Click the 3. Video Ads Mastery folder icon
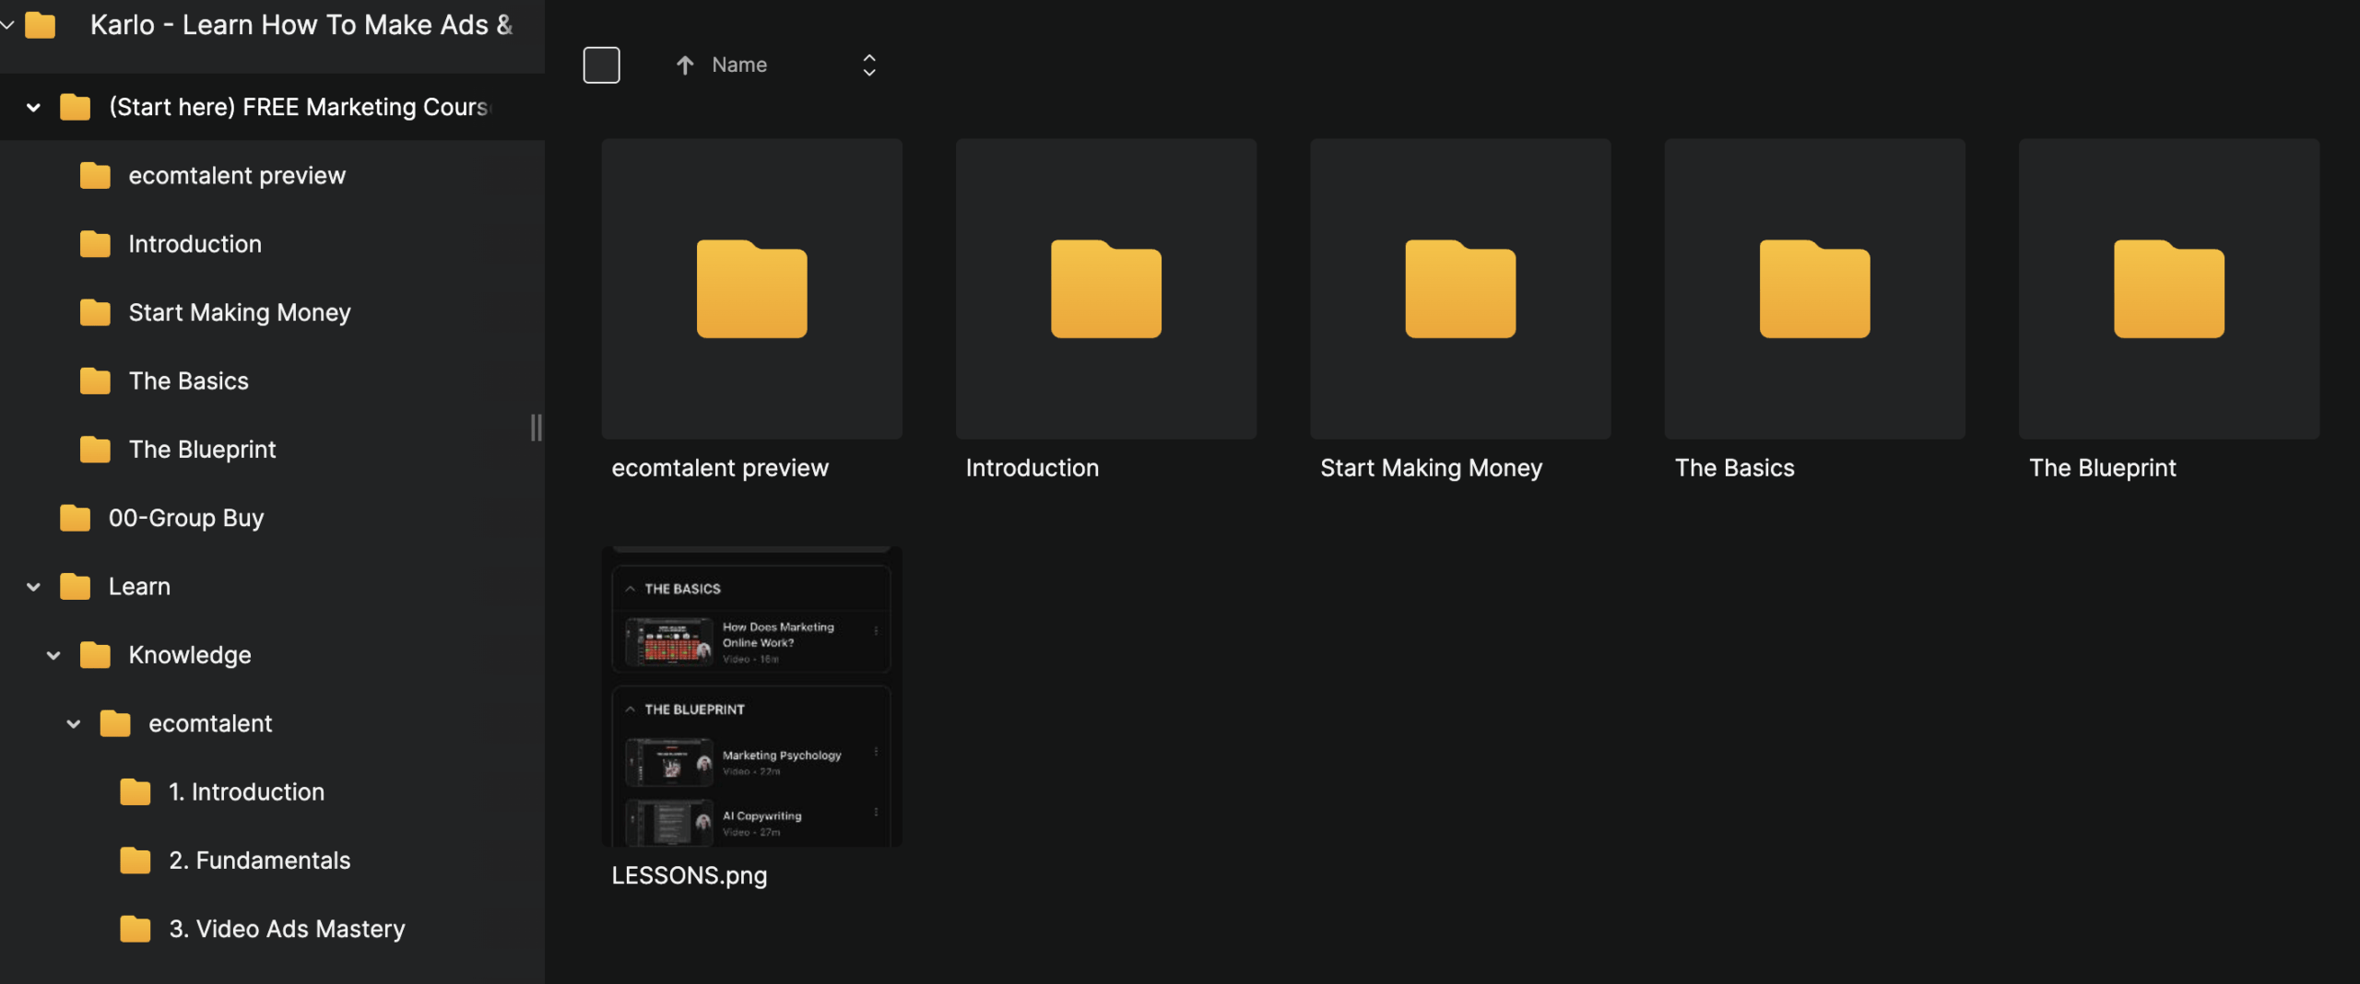2360x984 pixels. [136, 929]
